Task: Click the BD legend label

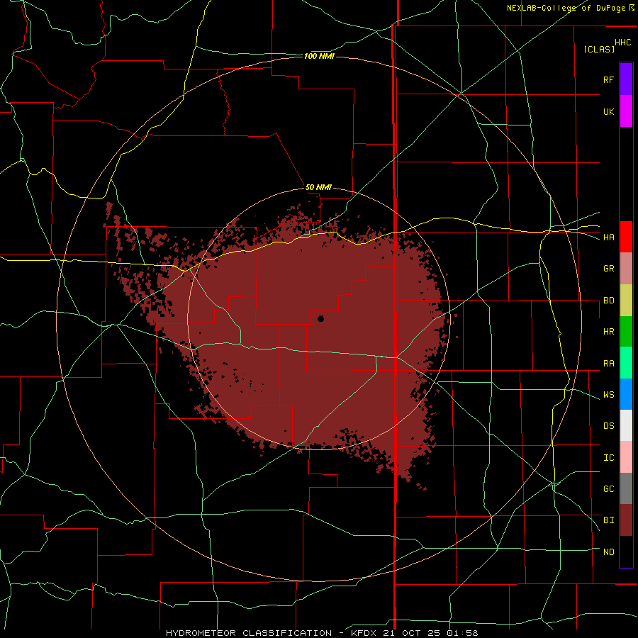Action: point(608,301)
